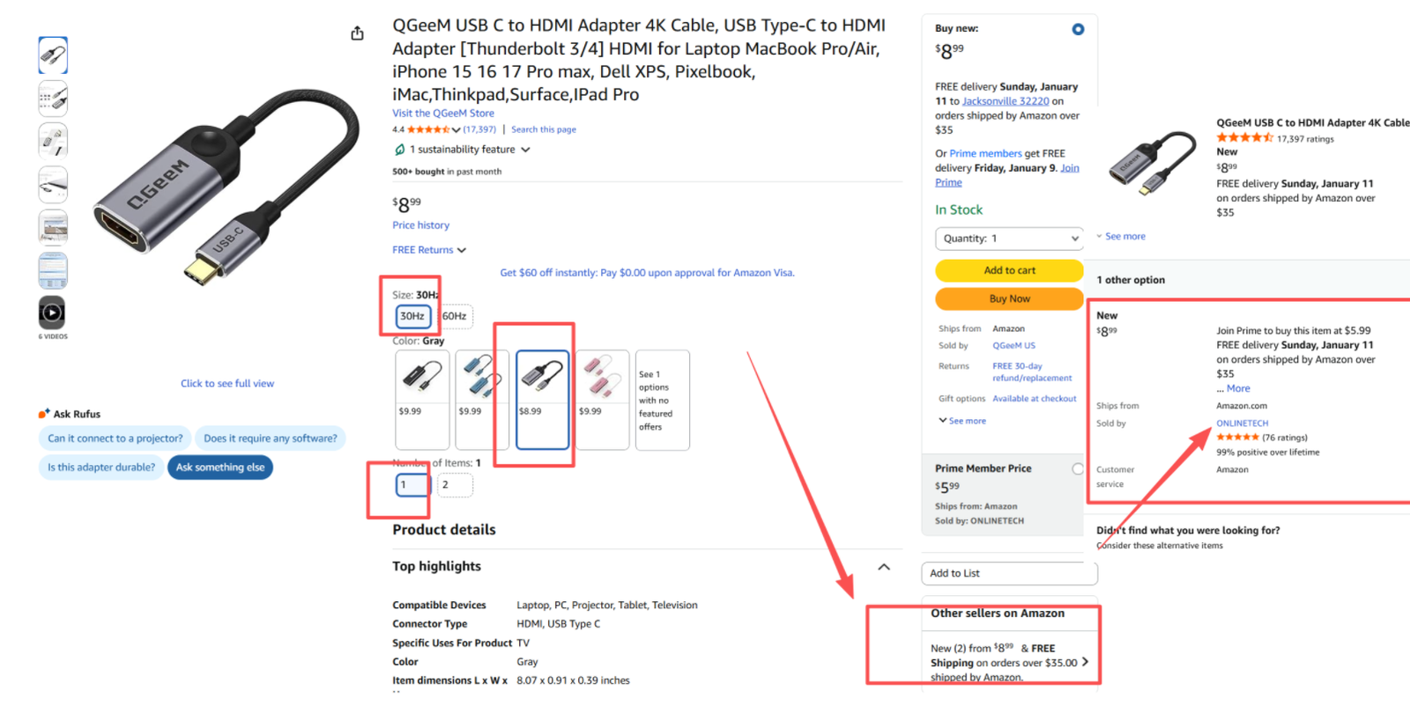Open the first product image thumbnail
The width and height of the screenshot is (1410, 706).
[53, 55]
